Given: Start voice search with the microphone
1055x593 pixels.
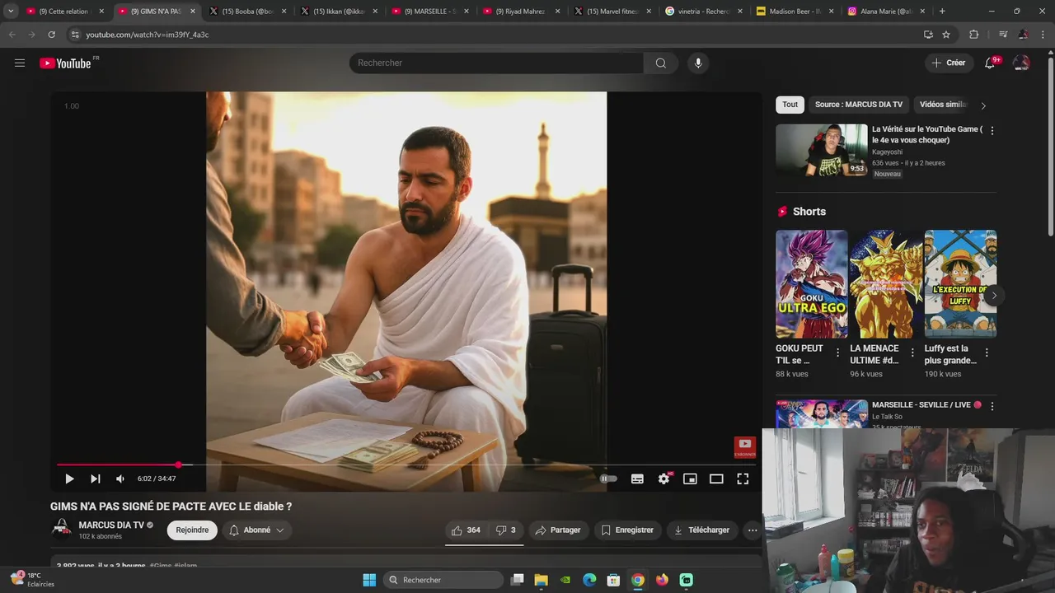Looking at the screenshot, I should click(x=698, y=63).
